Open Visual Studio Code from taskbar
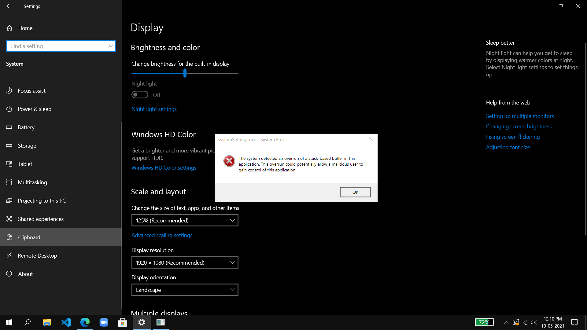Viewport: 587px width, 330px height. pyautogui.click(x=66, y=322)
